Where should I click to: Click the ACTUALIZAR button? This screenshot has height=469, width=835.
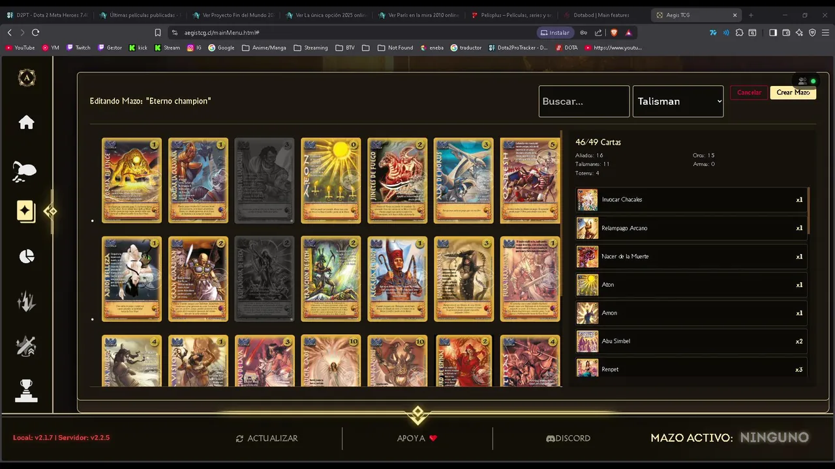[267, 438]
